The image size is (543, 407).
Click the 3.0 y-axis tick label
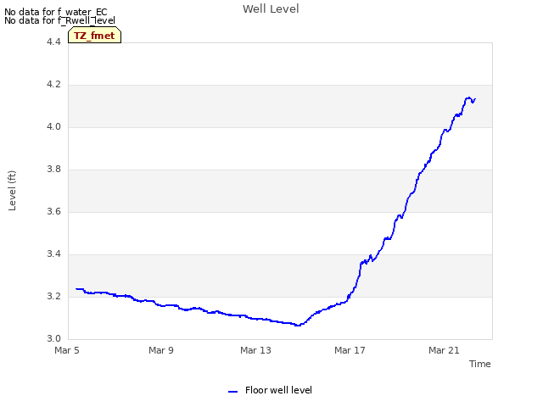(53, 339)
